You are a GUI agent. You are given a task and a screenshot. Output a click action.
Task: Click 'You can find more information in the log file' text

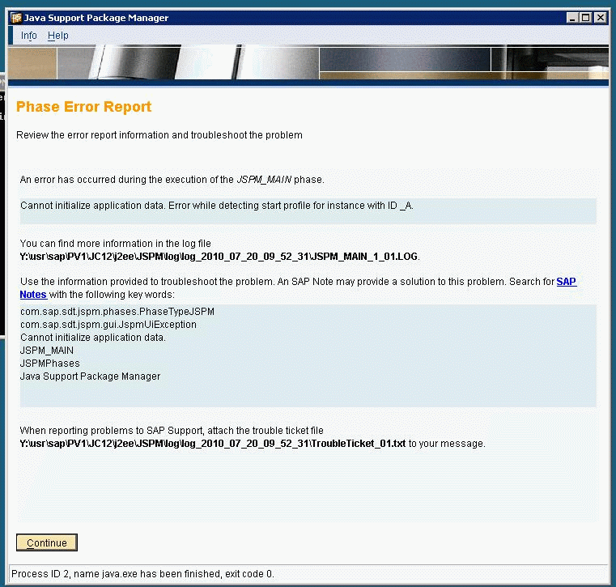(116, 244)
